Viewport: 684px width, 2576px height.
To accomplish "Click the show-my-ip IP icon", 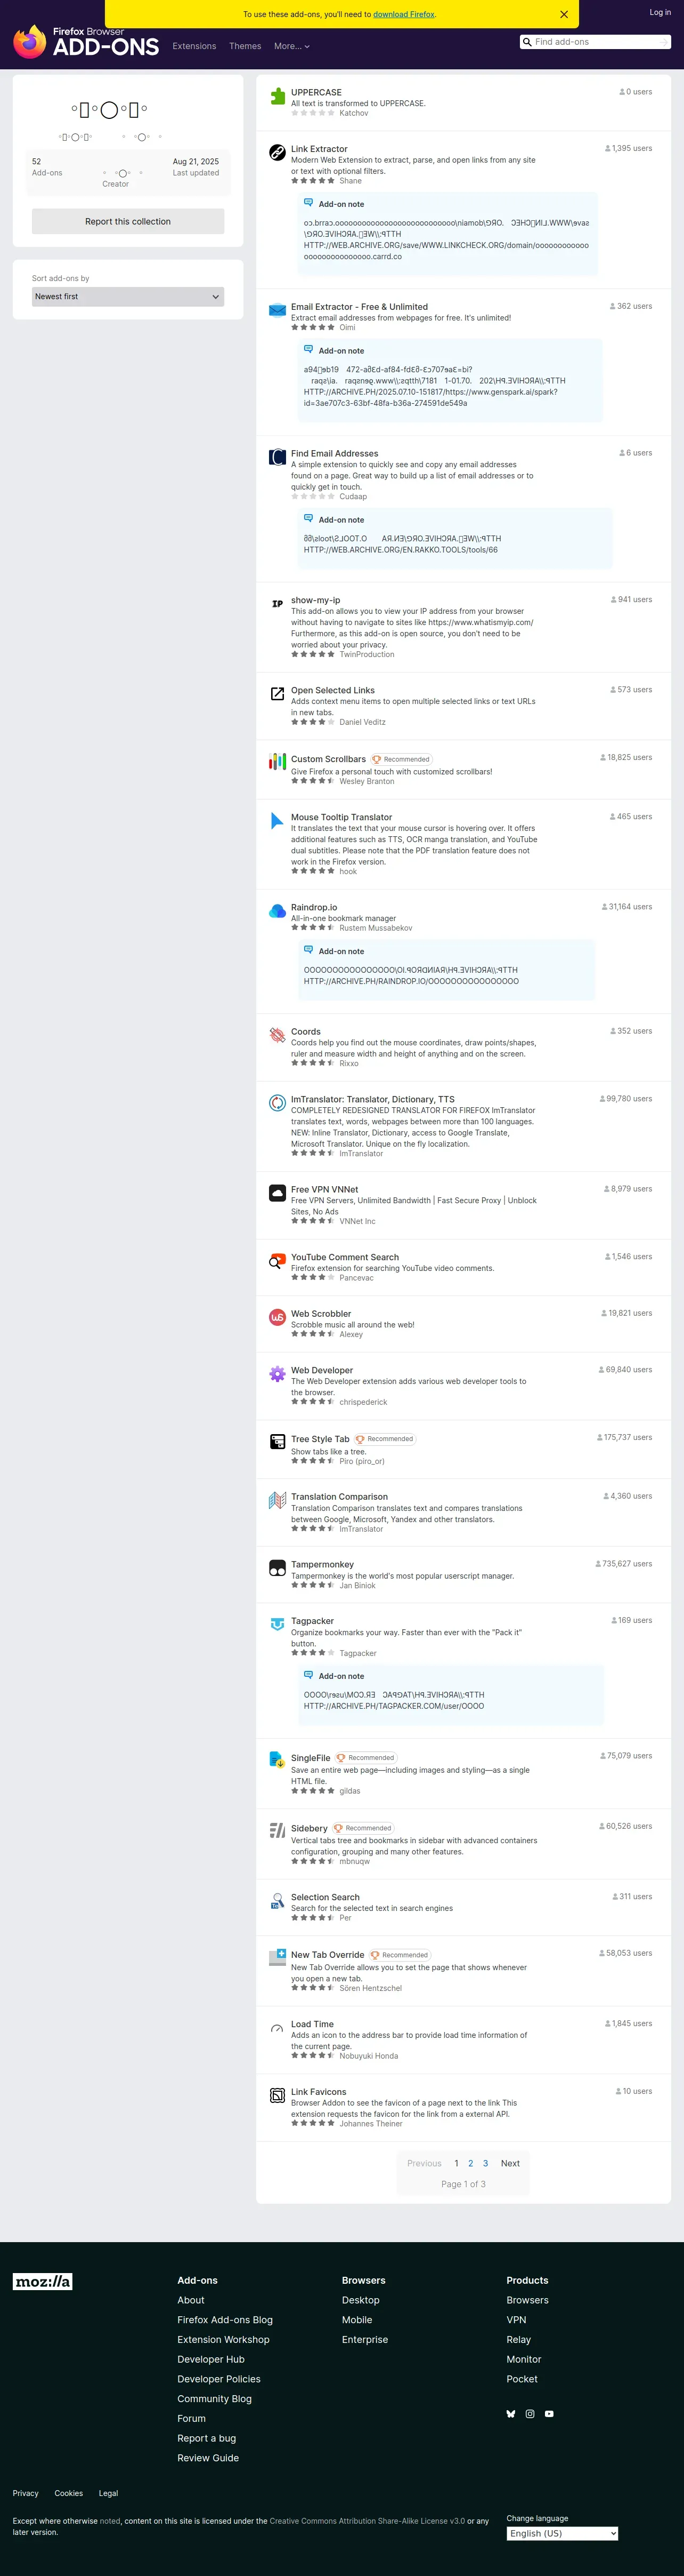I will click(278, 604).
